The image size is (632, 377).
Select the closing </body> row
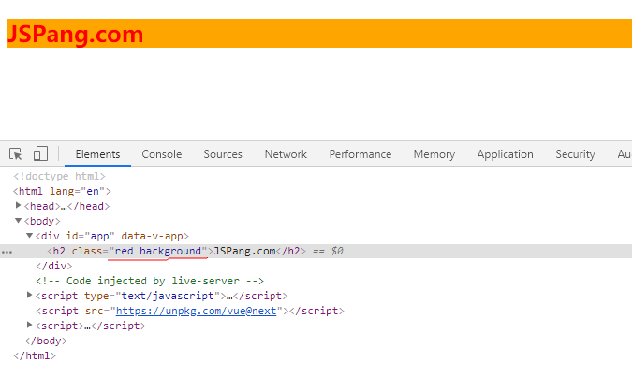(x=46, y=341)
